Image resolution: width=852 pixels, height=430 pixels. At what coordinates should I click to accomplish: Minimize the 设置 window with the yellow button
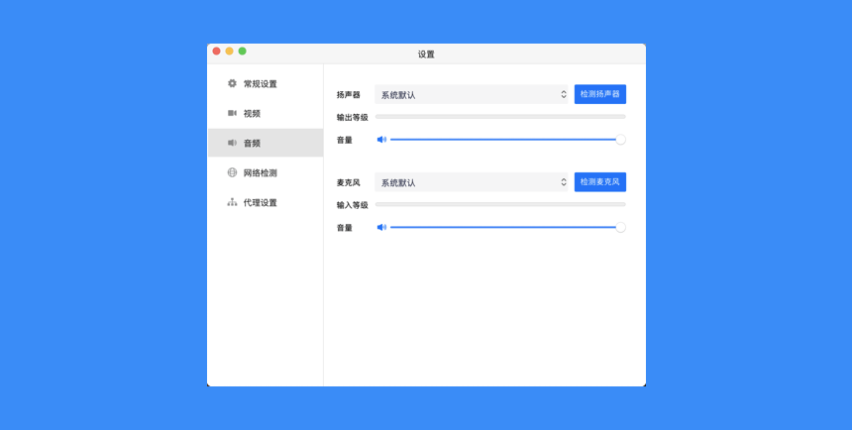(x=229, y=52)
